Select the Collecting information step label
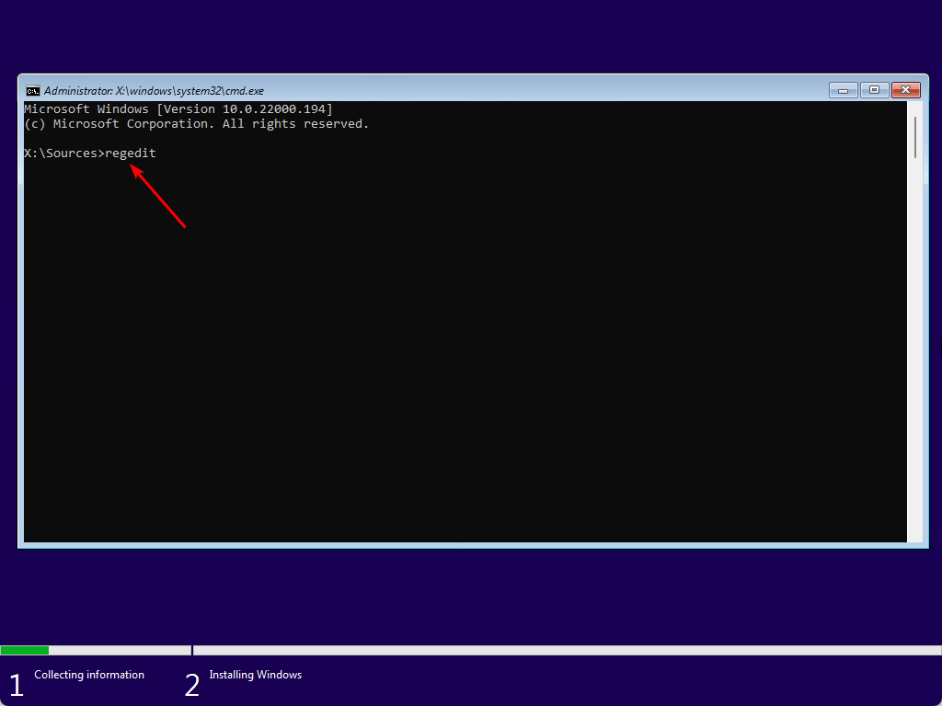 (88, 674)
